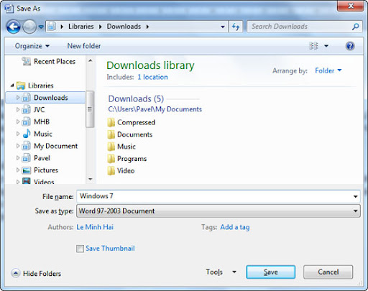
Task: Click the Pavel library icon
Action: coord(26,158)
